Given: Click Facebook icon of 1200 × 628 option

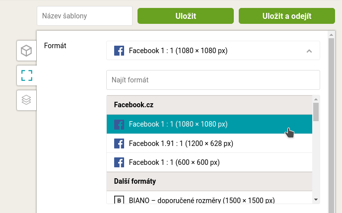Looking at the screenshot, I should pyautogui.click(x=119, y=143).
